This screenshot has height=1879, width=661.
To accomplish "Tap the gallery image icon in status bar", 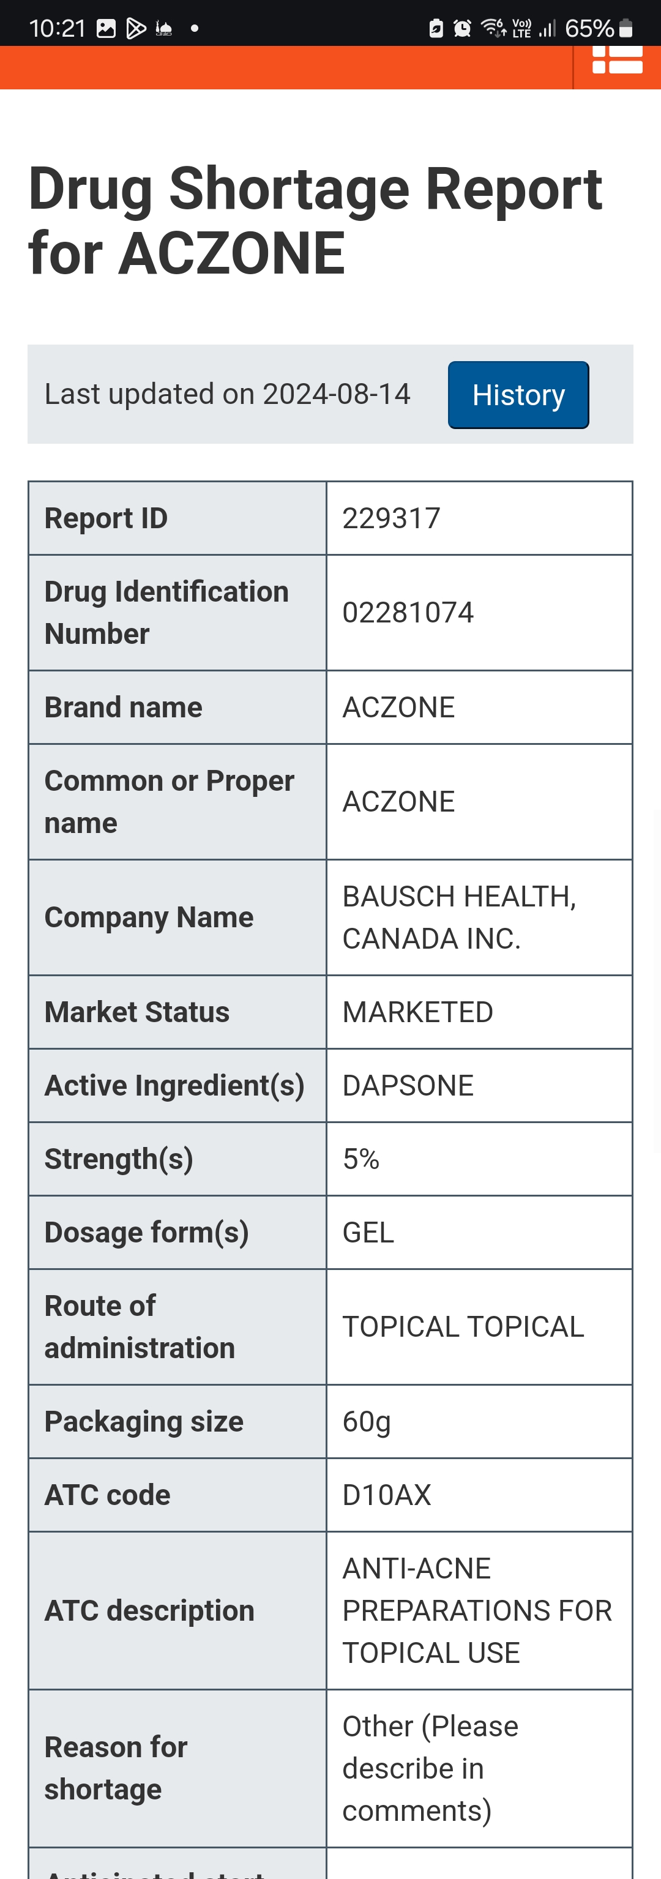I will coord(106,28).
